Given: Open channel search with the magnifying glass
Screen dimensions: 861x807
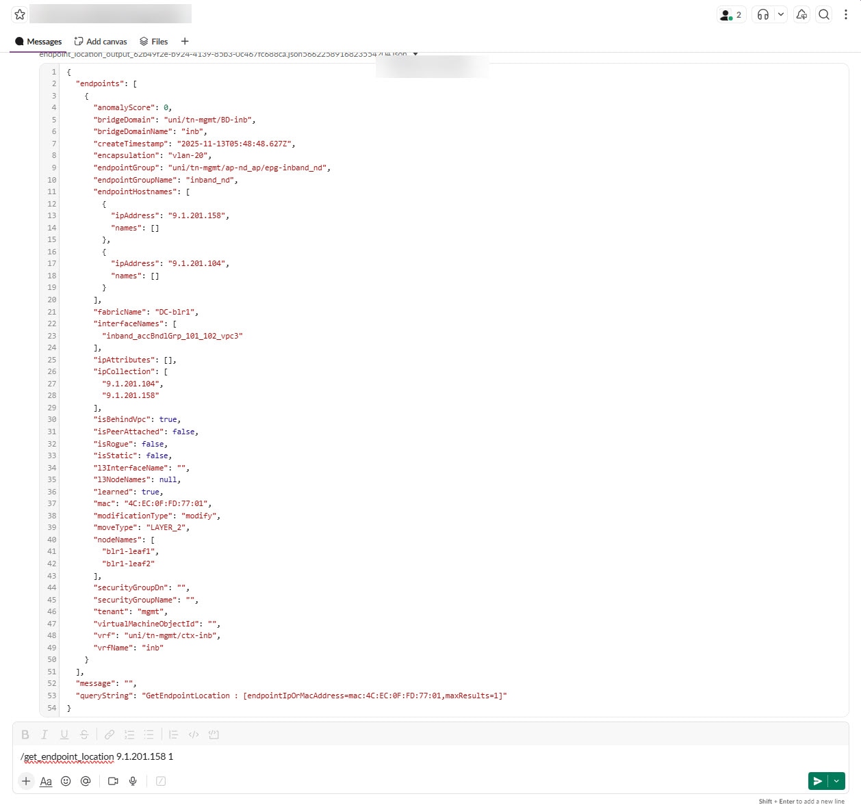Looking at the screenshot, I should point(824,14).
